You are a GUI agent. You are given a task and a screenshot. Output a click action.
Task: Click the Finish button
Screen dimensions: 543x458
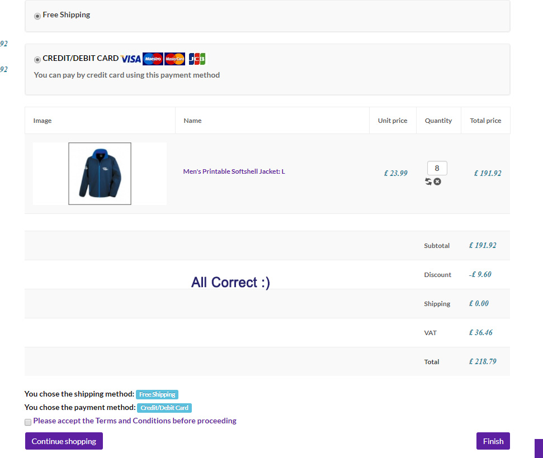pos(493,441)
